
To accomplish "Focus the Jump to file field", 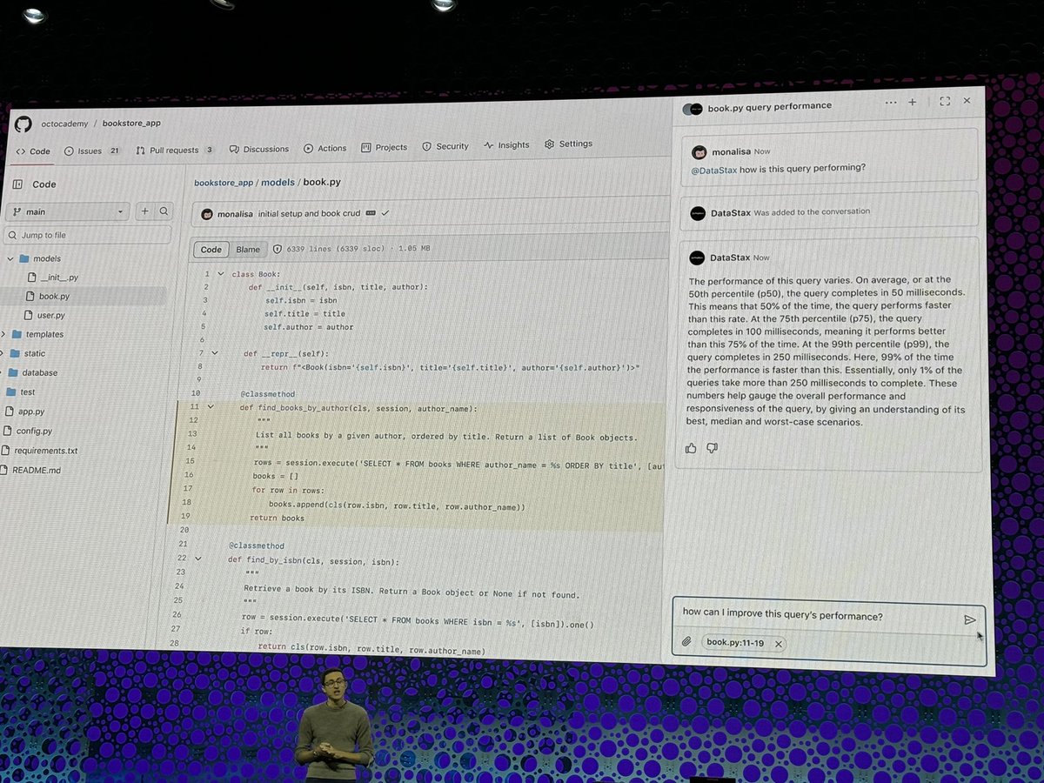I will click(87, 235).
